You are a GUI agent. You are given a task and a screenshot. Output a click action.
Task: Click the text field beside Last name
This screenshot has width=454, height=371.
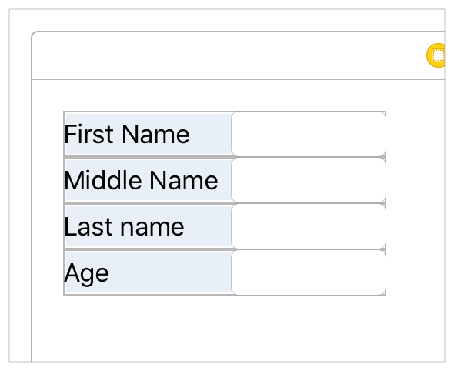[x=309, y=226]
